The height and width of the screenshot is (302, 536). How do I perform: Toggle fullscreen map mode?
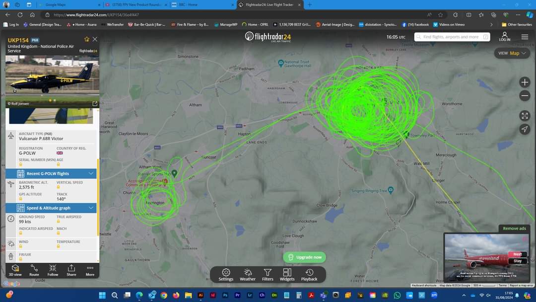[525, 116]
